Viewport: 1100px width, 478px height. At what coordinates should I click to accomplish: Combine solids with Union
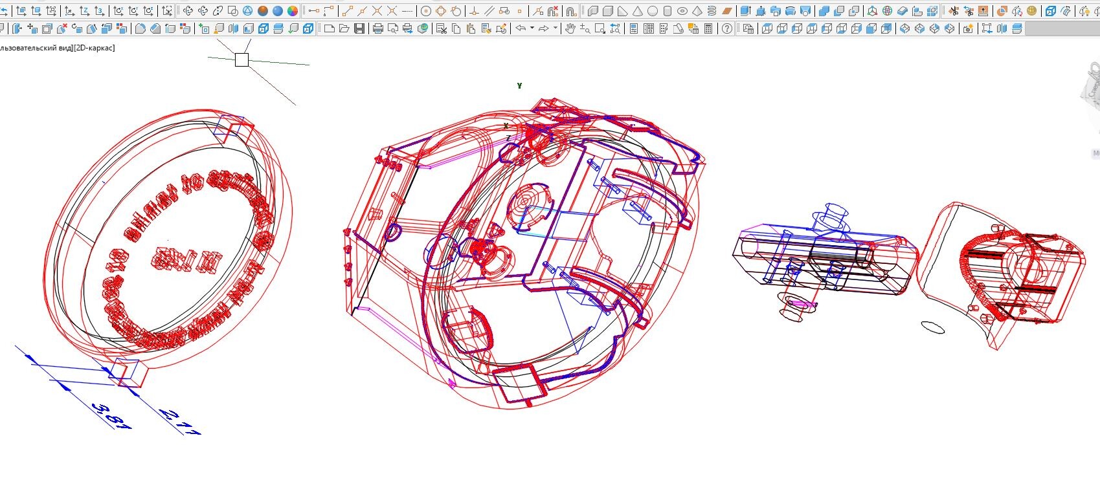pos(824,11)
